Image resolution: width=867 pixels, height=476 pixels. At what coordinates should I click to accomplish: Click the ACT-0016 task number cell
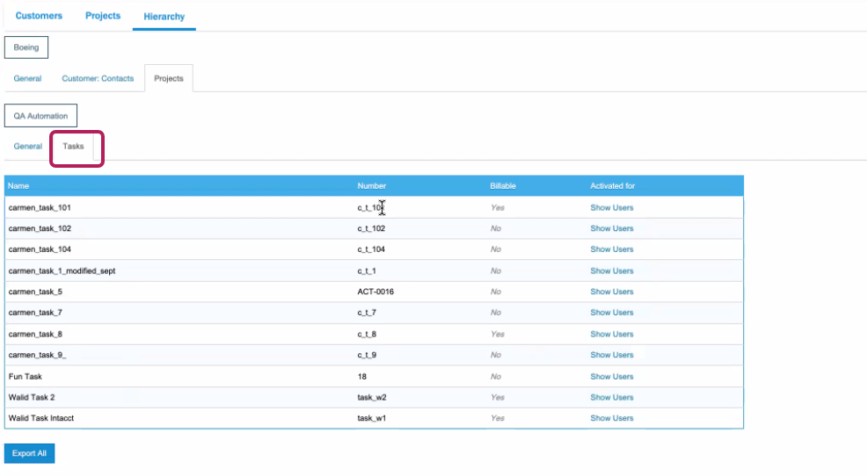coord(375,292)
